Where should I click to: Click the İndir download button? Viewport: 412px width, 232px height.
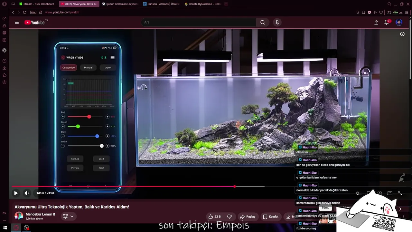pos(291,217)
